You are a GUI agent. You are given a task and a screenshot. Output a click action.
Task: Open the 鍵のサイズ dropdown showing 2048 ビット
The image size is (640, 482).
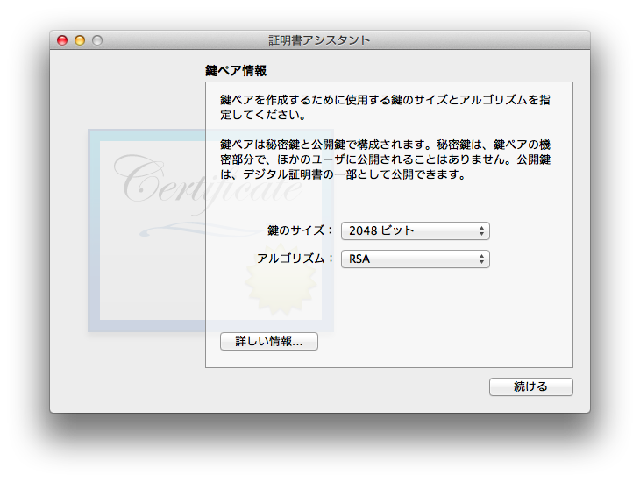[415, 231]
